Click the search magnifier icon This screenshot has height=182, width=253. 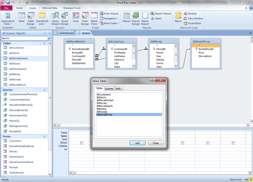point(50,38)
